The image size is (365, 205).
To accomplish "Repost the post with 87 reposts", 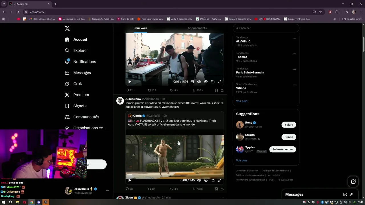I will click(x=151, y=189).
